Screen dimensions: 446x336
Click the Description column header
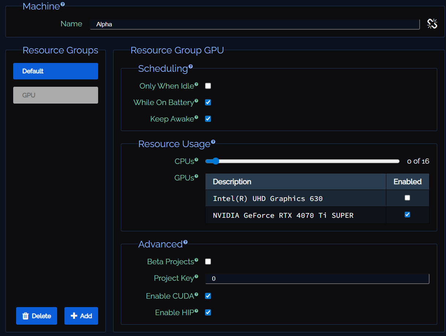point(296,182)
